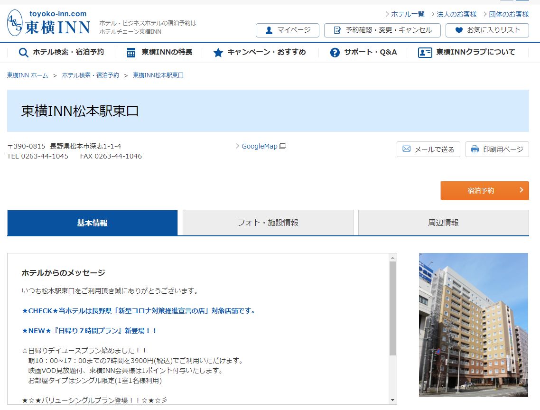Click the FAX 0263-44-1046 text
This screenshot has width=540, height=410.
[x=111, y=156]
